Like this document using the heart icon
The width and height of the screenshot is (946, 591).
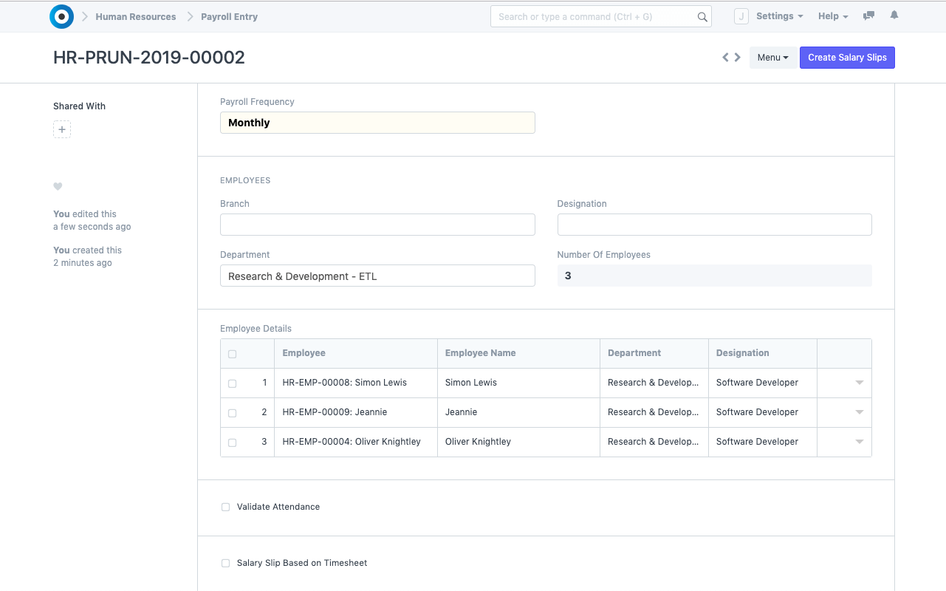click(x=58, y=186)
